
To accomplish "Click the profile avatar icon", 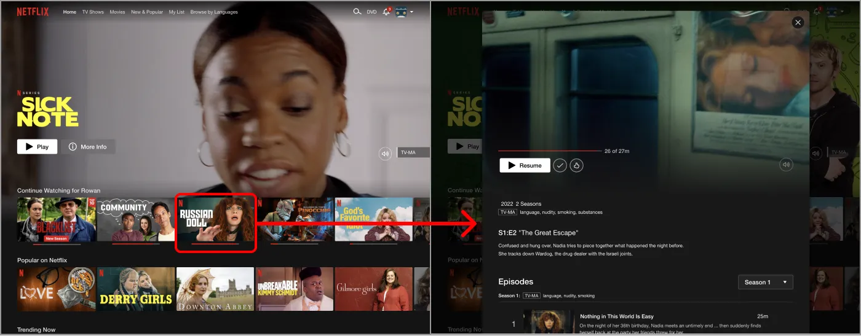I will 401,12.
